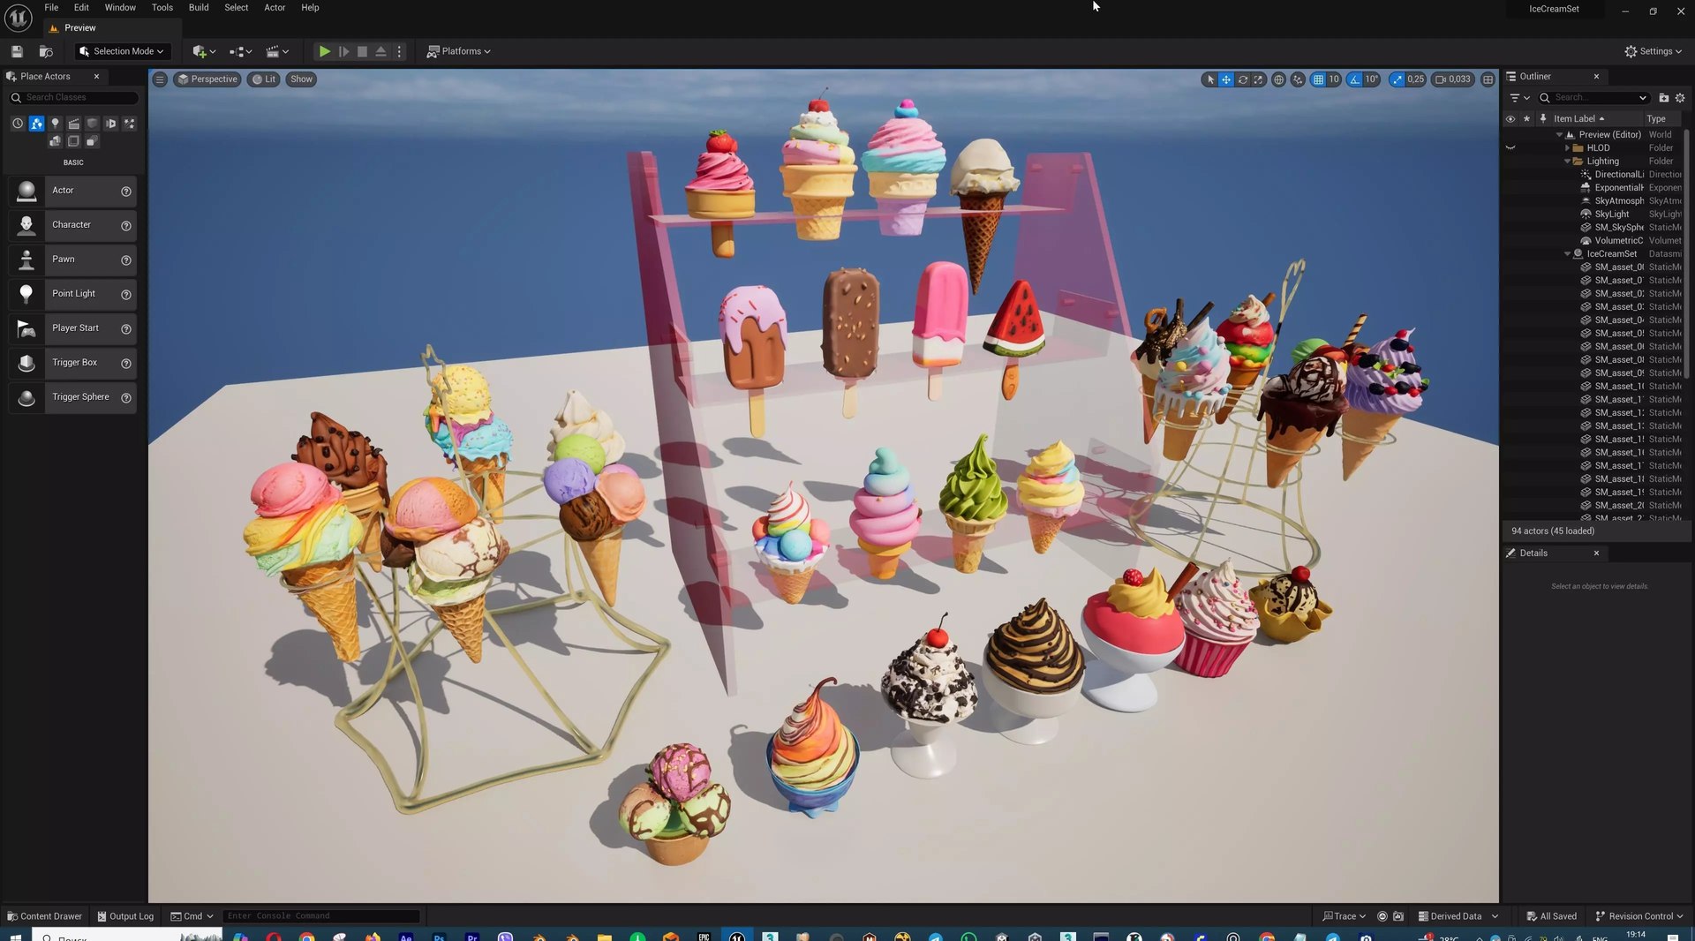Cycle the world/local coordinate system globe icon
Viewport: 1695px width, 941px height.
point(1278,79)
